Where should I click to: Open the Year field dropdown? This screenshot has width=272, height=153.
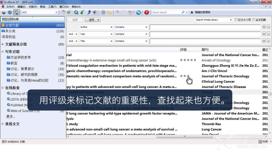[111, 34]
